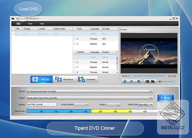Screen dimensions: 192x138
Task: Expand the Source drive dropdown
Action: [151, 91]
